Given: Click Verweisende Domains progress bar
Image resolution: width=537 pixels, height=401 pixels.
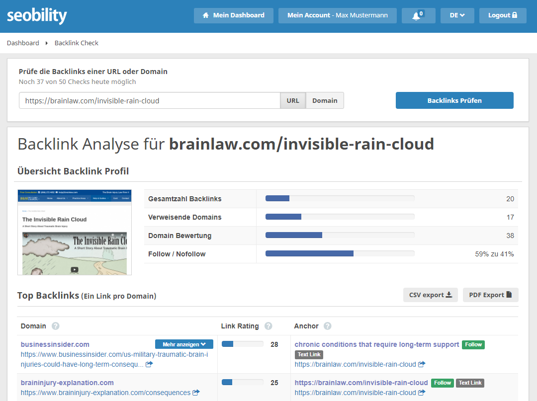Looking at the screenshot, I should click(340, 217).
